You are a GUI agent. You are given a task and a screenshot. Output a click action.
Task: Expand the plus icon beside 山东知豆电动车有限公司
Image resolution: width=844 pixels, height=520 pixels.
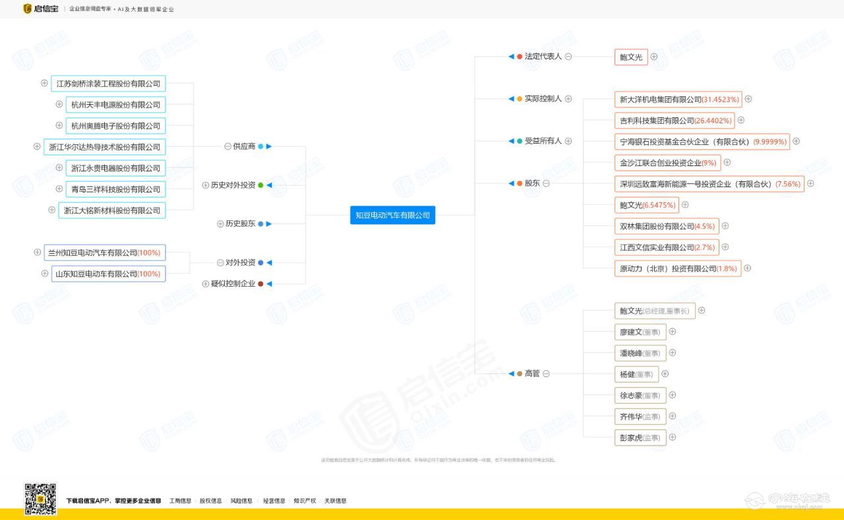tap(45, 273)
